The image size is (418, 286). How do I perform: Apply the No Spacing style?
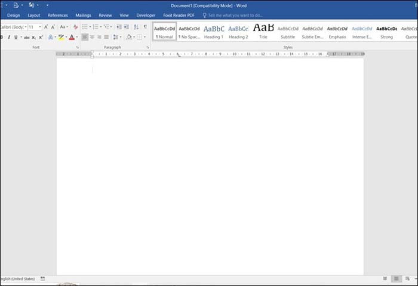tap(189, 32)
